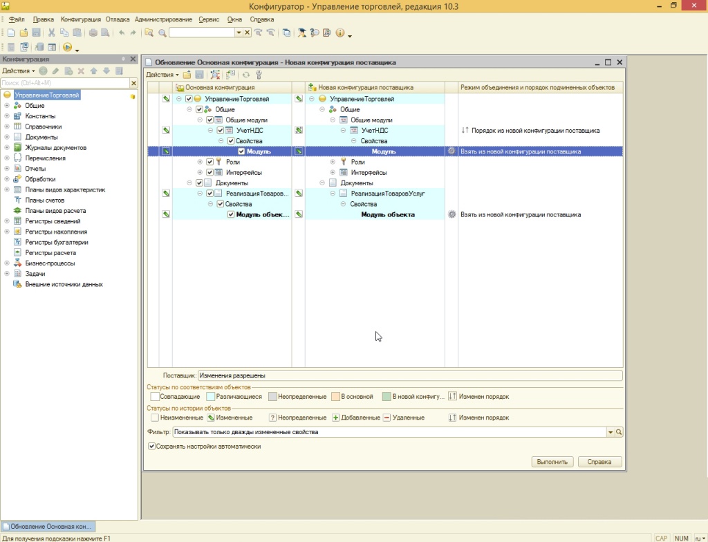Click the settings wrench icon in update toolbar
This screenshot has width=708, height=542.
tap(259, 75)
